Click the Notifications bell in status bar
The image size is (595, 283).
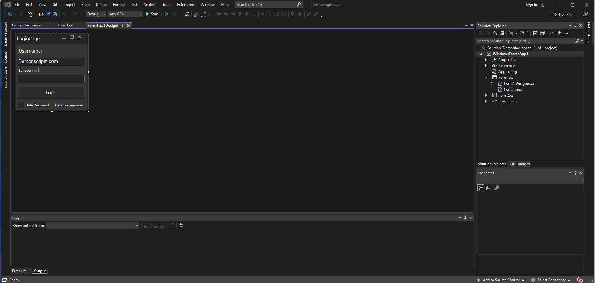point(579,280)
